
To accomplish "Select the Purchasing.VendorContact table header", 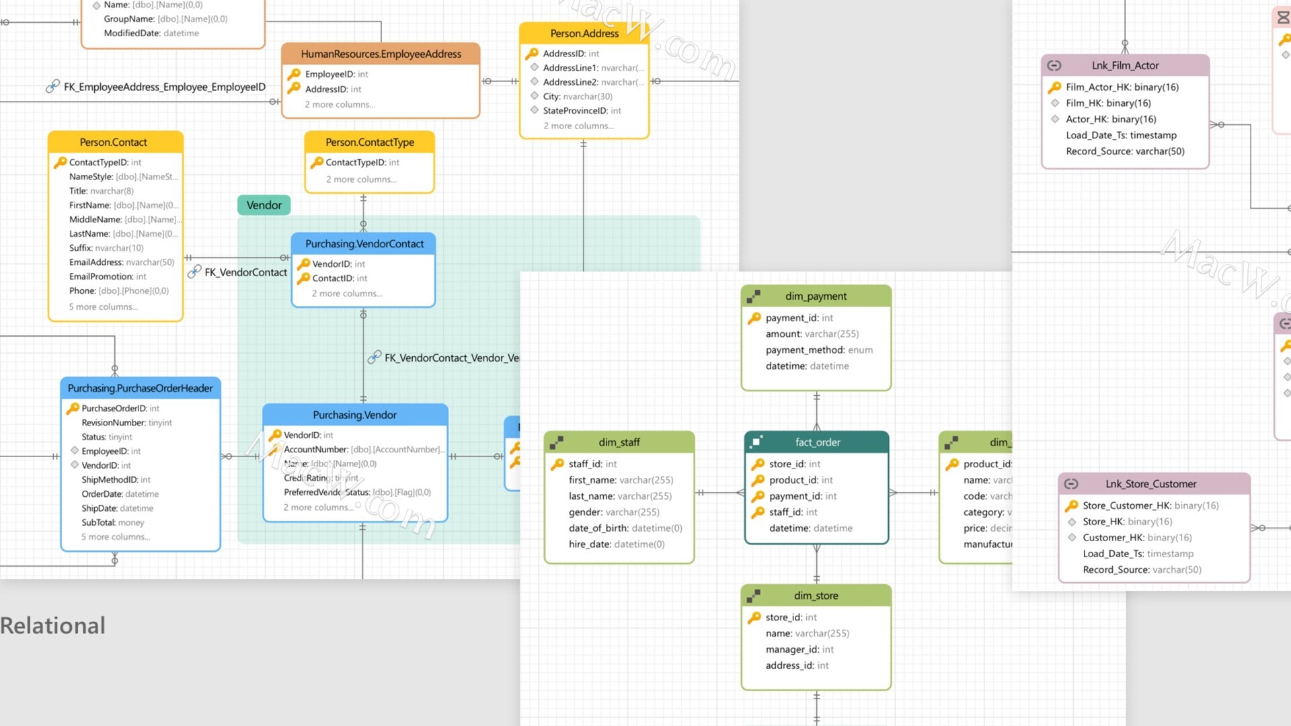I will point(364,243).
